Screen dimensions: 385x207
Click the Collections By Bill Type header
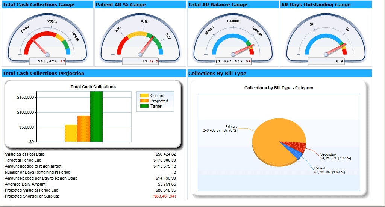click(x=217, y=73)
